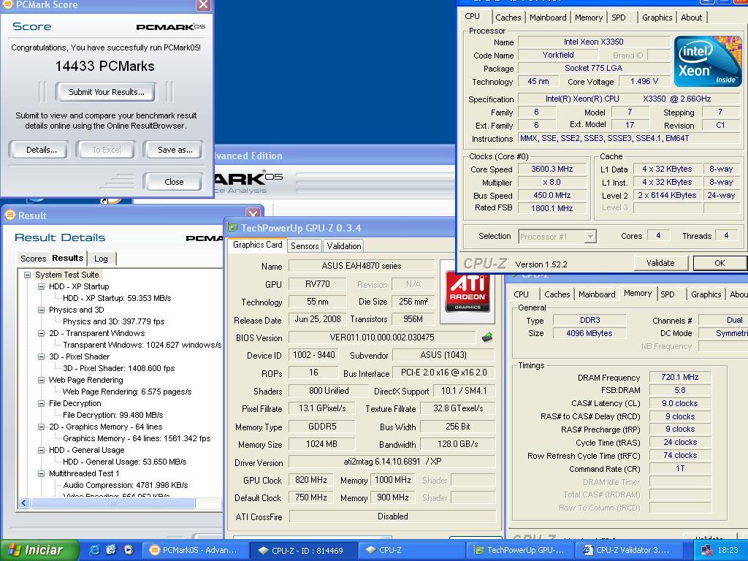Screen dimensions: 748x561
Task: Collapse the Physics and 3D node
Action: tap(41, 310)
